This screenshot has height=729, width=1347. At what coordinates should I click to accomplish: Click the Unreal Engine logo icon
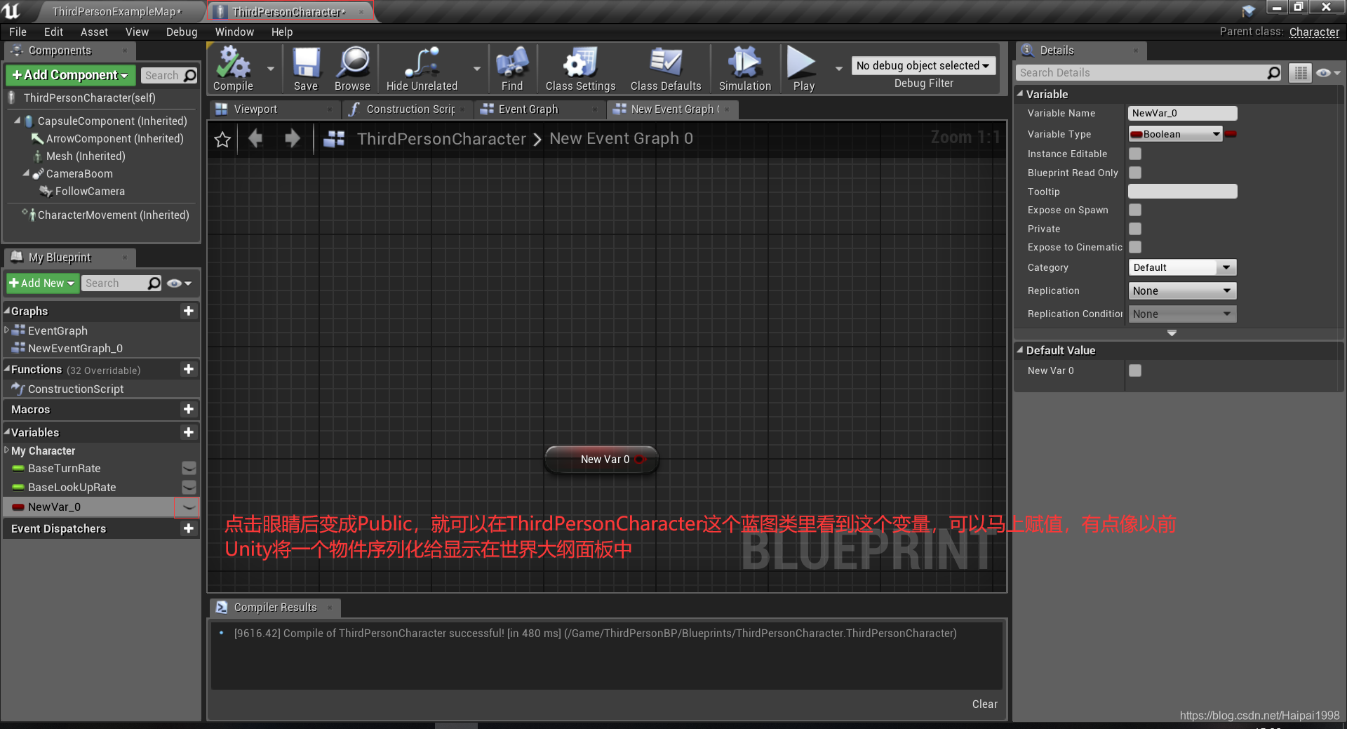[x=12, y=11]
